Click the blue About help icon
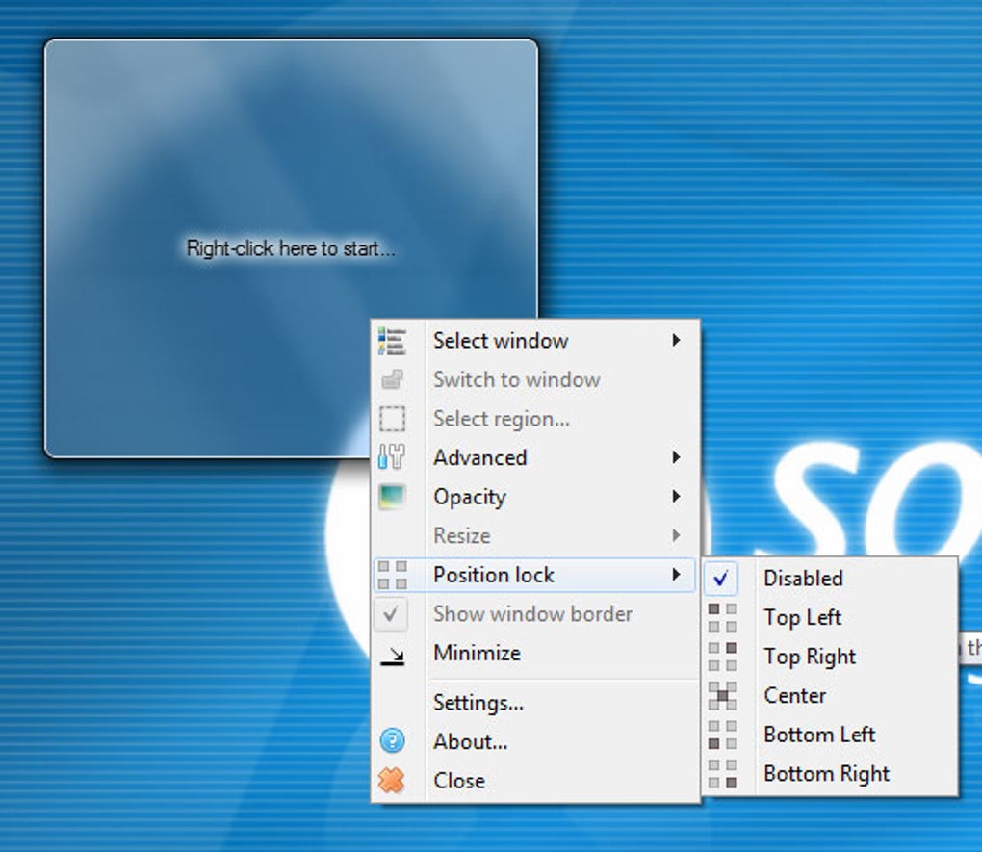The width and height of the screenshot is (982, 852). coord(392,741)
